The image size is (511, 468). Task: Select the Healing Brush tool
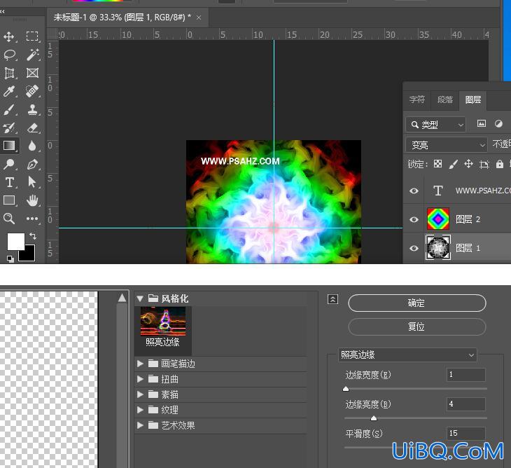tap(32, 91)
